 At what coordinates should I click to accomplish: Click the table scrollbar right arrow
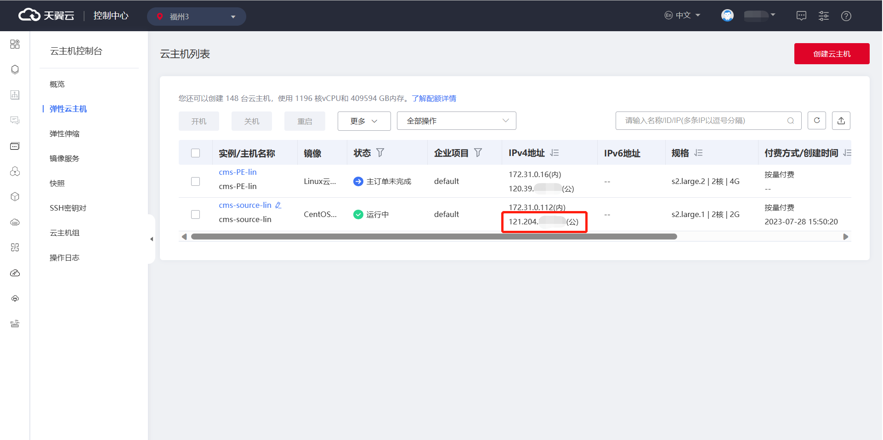point(846,237)
